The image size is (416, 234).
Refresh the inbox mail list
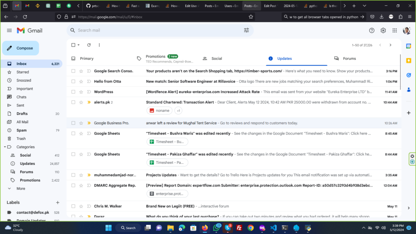pyautogui.click(x=89, y=45)
